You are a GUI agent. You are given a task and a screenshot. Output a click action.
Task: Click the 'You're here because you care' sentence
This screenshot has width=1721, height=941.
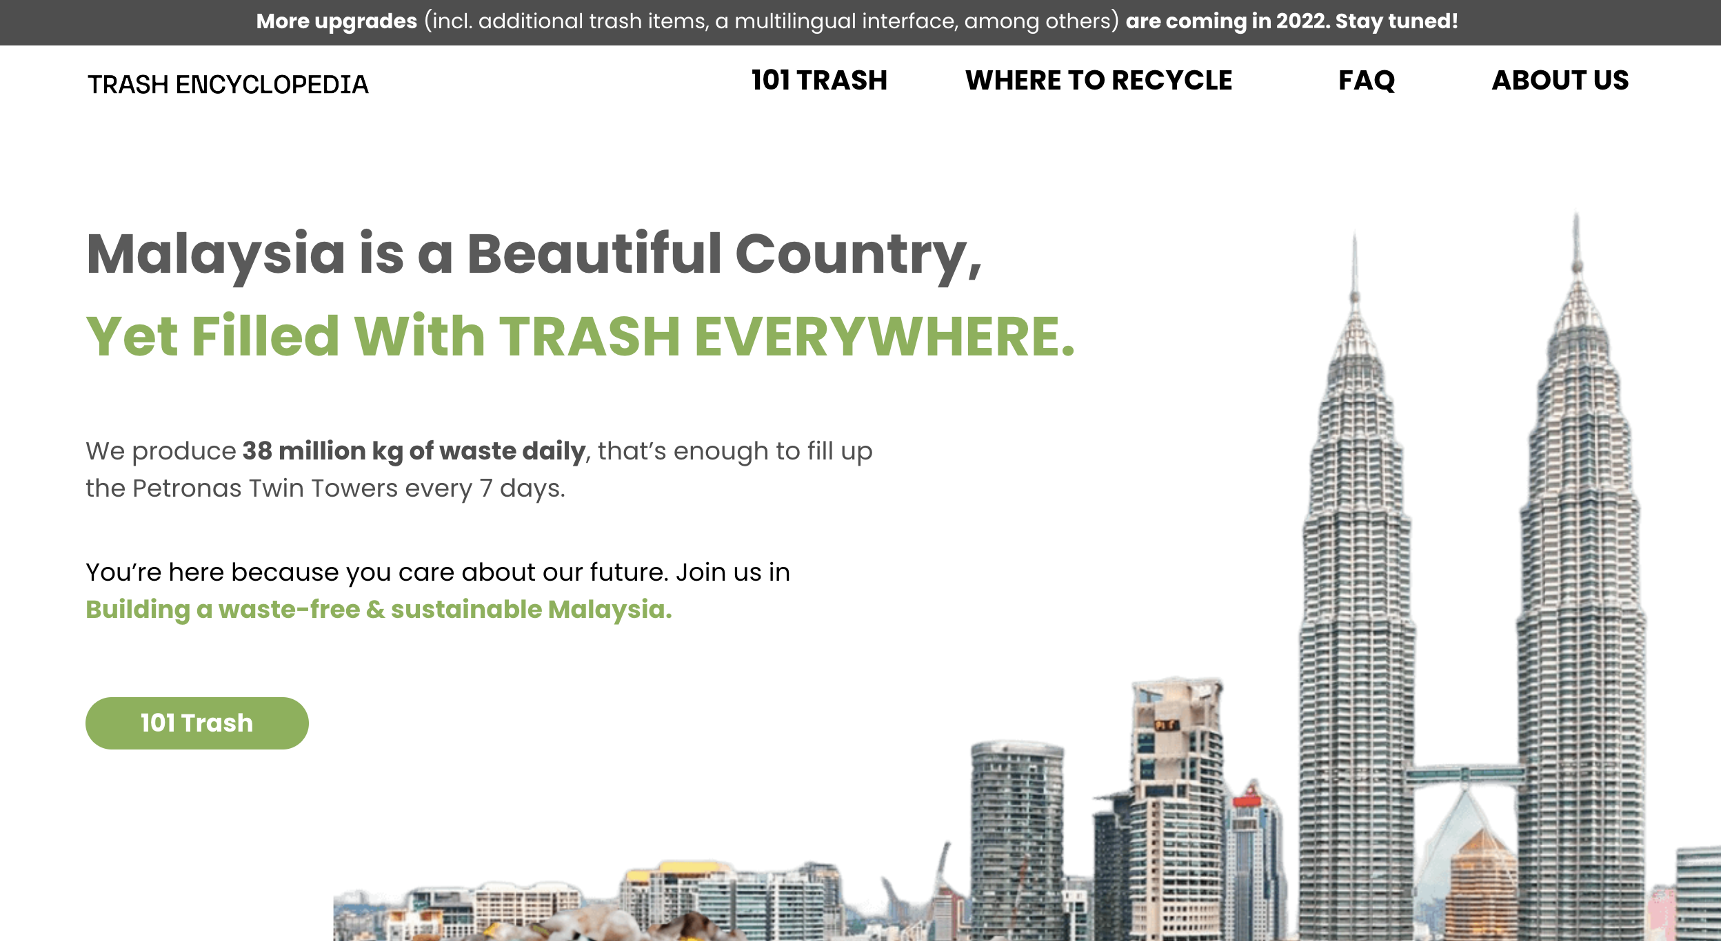[438, 572]
